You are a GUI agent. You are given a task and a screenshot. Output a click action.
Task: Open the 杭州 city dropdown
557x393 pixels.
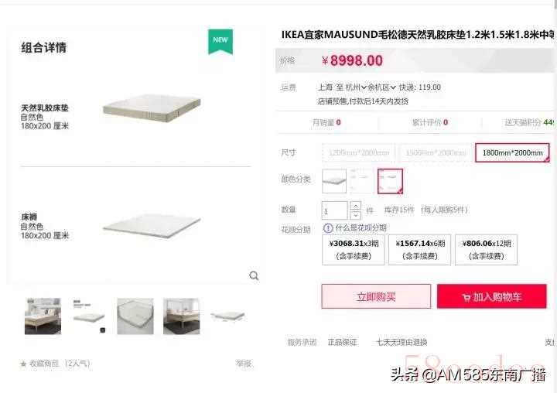point(356,87)
